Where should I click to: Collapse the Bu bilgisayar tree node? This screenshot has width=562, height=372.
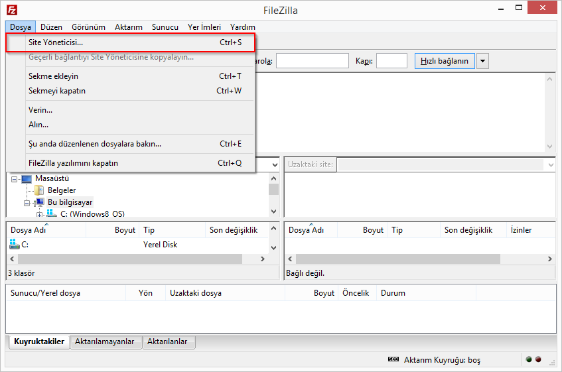(x=27, y=203)
